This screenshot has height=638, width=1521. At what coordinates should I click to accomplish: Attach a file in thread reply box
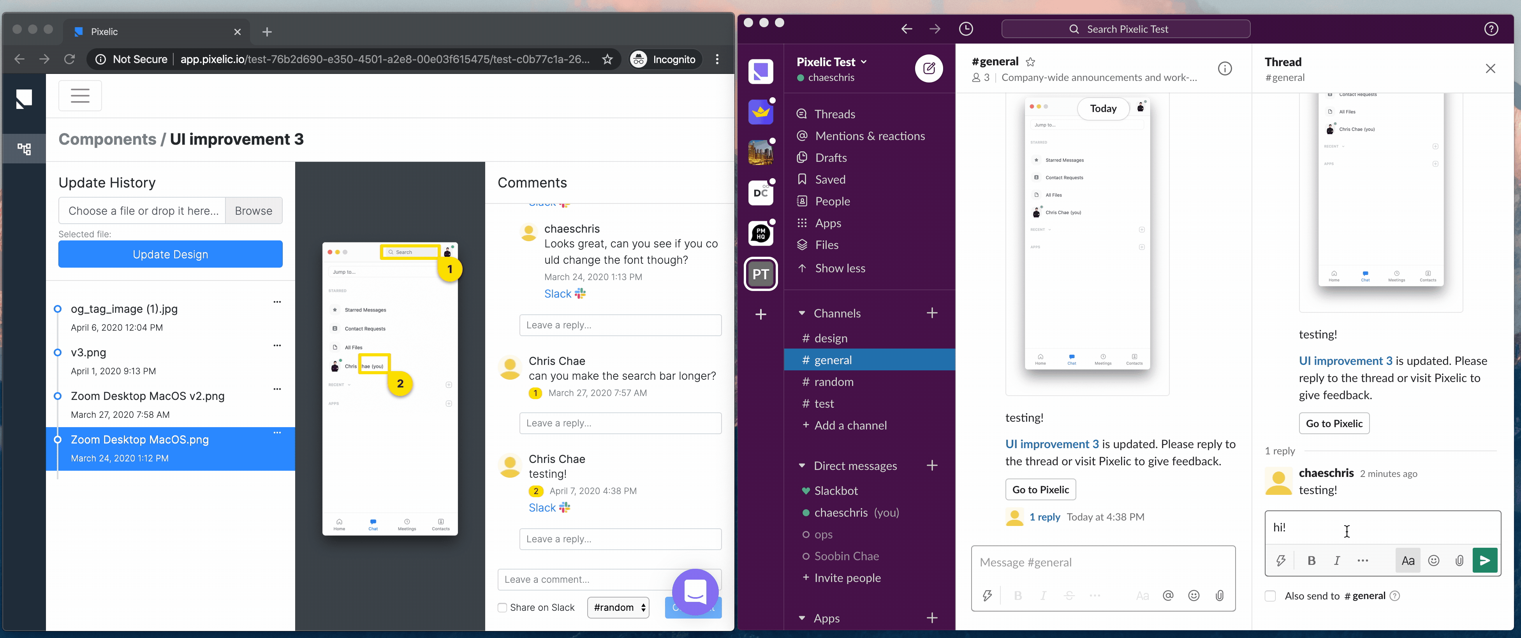[x=1459, y=560]
